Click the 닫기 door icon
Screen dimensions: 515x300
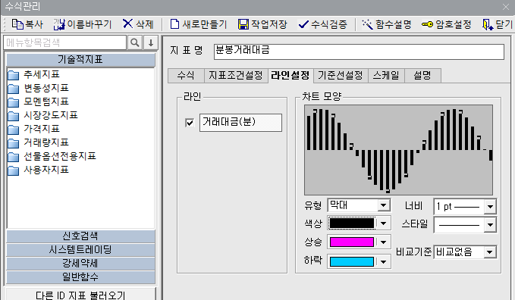tap(488, 24)
